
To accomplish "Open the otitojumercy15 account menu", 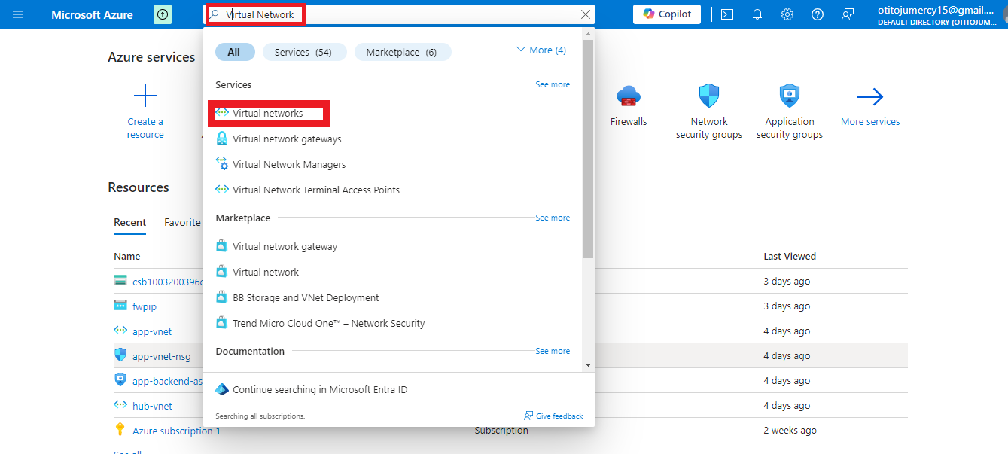I will click(x=938, y=14).
